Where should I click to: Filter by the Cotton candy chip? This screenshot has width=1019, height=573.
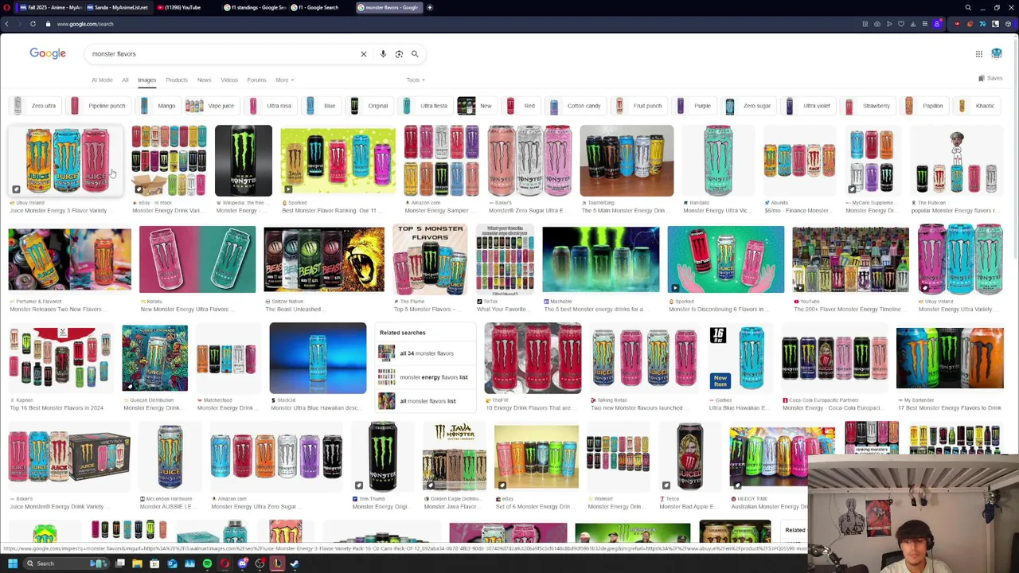575,106
